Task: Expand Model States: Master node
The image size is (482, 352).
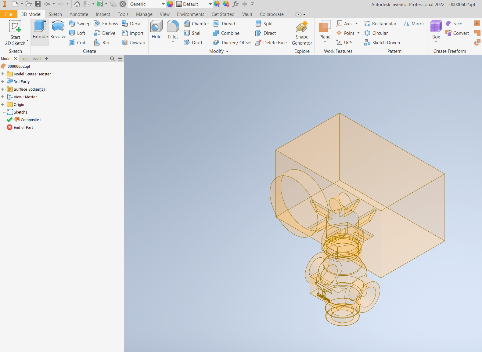Action: (x=3, y=74)
